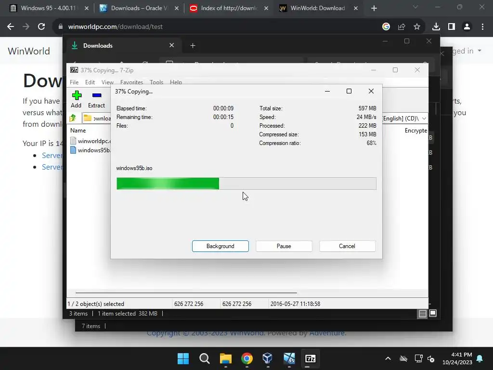Select windows95b file in 7-Zip list
This screenshot has width=493, height=370.
[x=91, y=150]
